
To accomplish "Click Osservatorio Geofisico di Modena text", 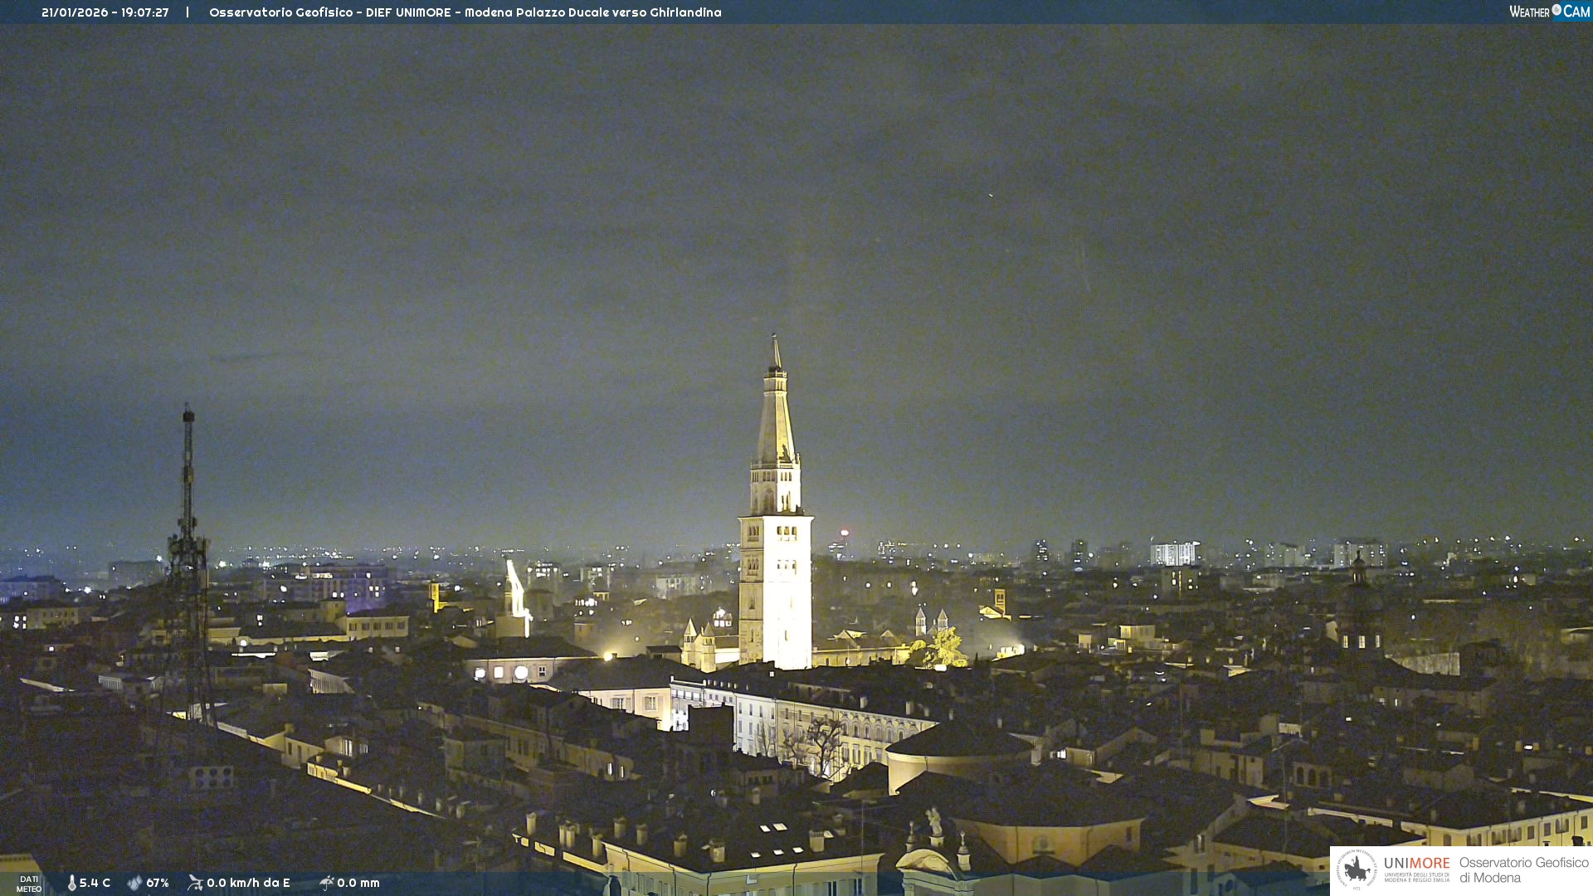I will coord(1523,870).
